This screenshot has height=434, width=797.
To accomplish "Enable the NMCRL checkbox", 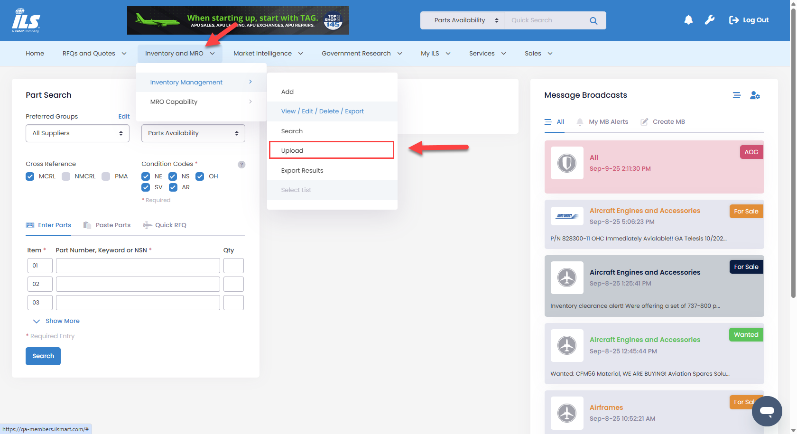I will tap(66, 176).
